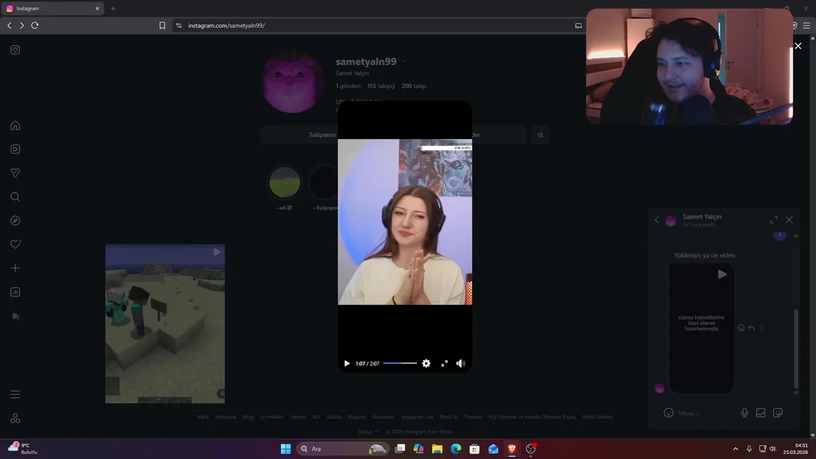Open video settings gear

426,363
